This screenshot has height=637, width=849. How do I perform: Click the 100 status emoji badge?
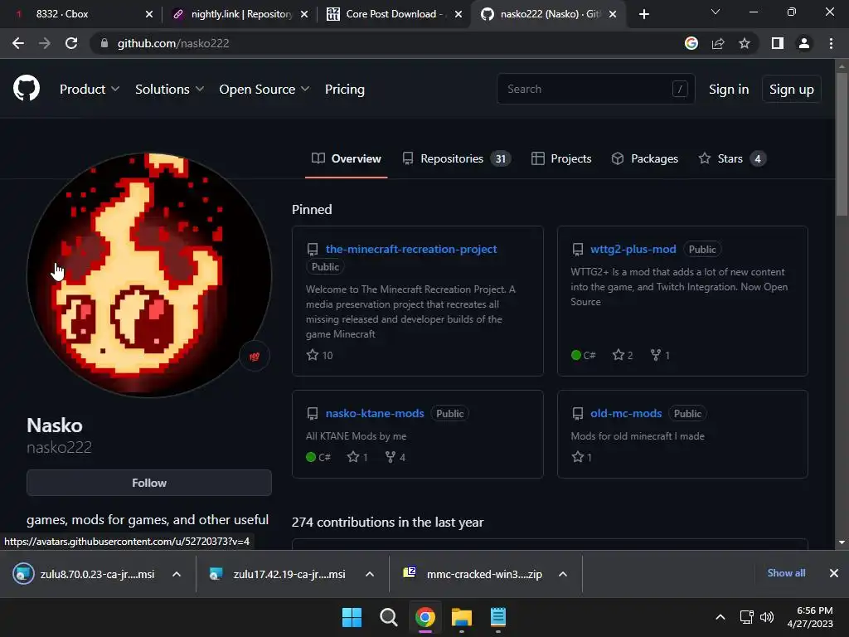pos(255,356)
